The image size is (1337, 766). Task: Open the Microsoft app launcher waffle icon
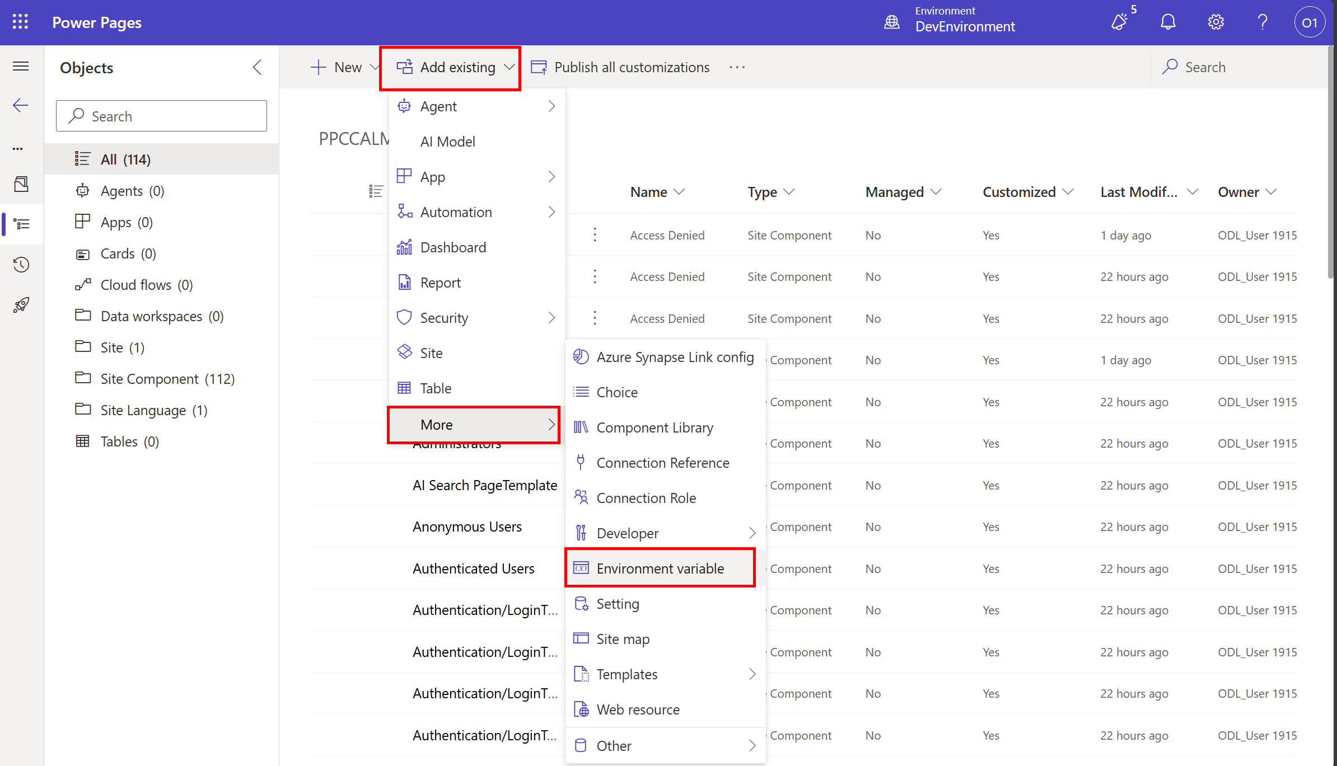21,22
